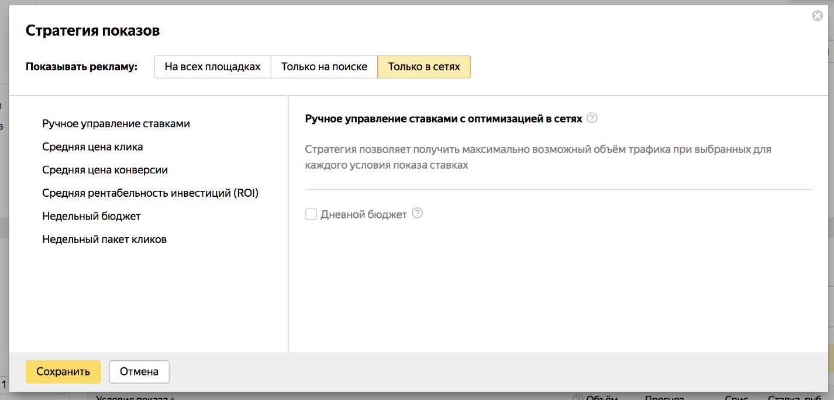Pick the Средняя цена клика strategy

pyautogui.click(x=92, y=147)
